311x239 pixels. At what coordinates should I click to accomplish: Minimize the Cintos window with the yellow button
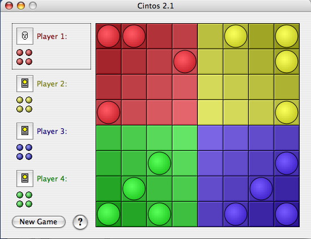click(21, 6)
